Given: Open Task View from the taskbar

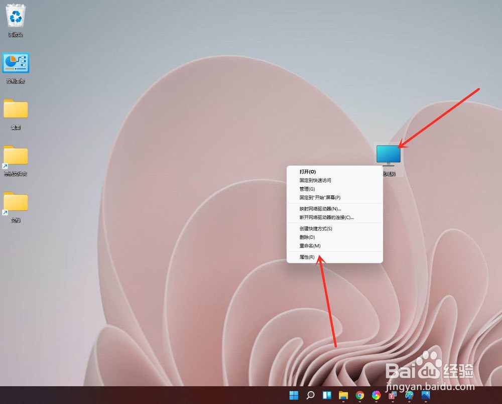Looking at the screenshot, I should coord(326,396).
